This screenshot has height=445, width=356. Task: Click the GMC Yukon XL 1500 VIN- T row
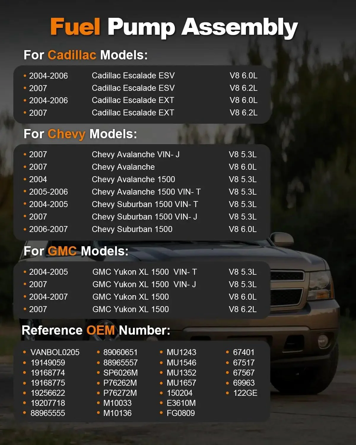coord(140,272)
